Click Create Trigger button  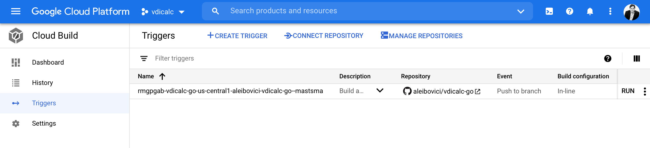pyautogui.click(x=237, y=36)
